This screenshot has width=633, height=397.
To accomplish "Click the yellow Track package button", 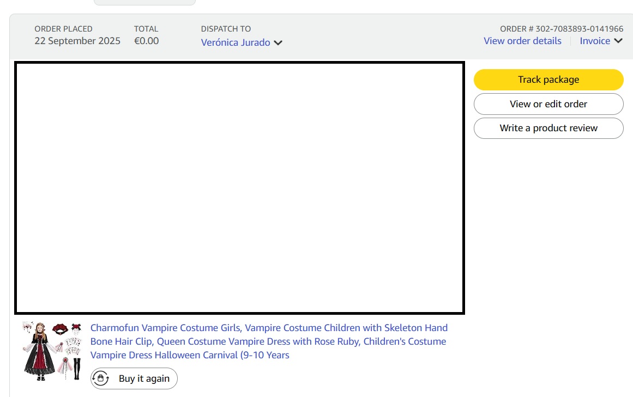I will click(548, 80).
